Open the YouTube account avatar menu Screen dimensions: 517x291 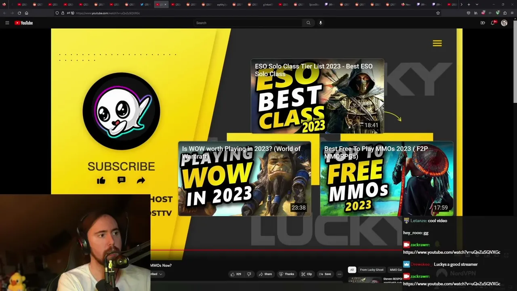click(504, 23)
